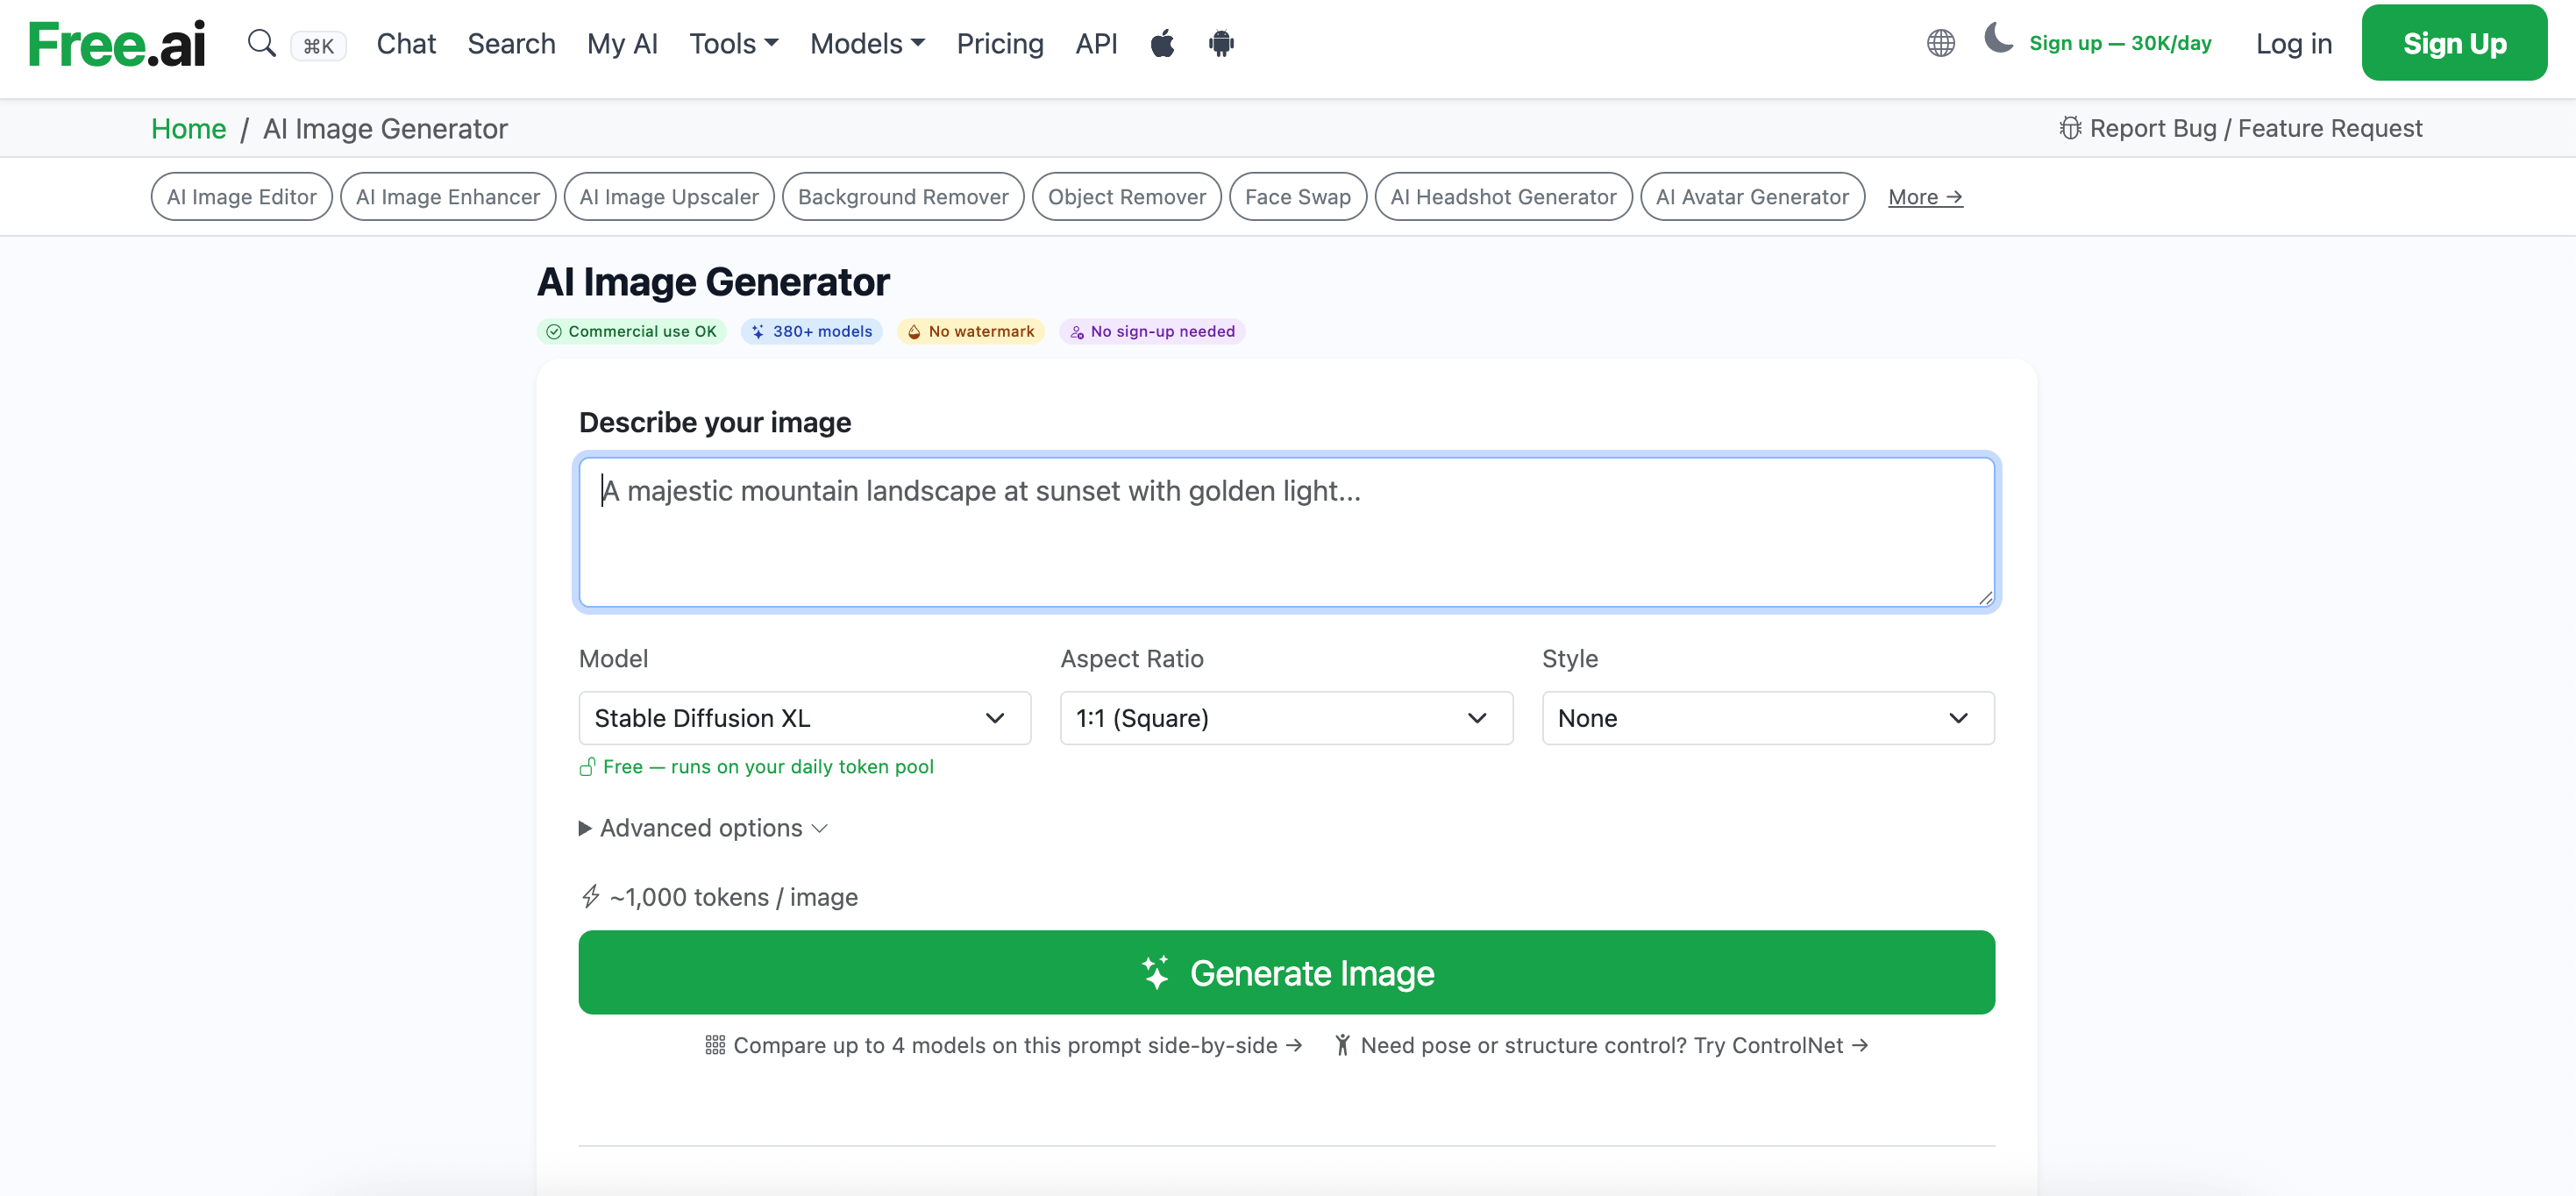Open the AI Image Upscaler tool

[x=669, y=196]
